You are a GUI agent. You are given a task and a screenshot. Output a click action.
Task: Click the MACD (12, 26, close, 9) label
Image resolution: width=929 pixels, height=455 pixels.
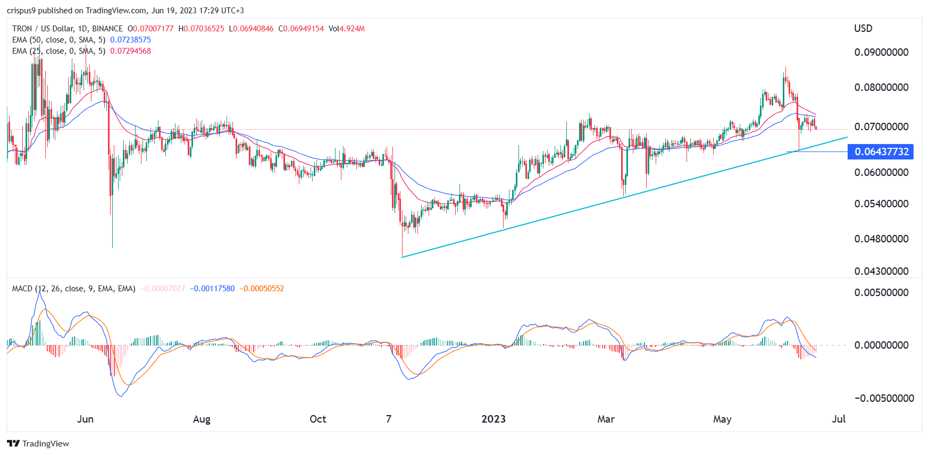click(x=73, y=289)
